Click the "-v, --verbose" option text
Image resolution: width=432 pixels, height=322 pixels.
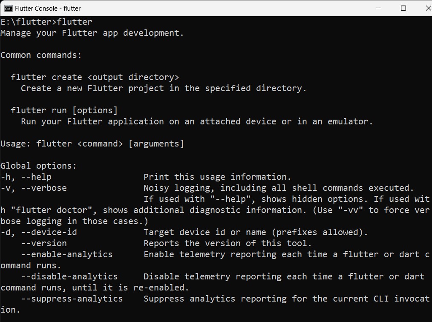coord(34,188)
